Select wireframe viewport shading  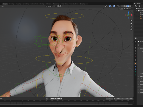pyautogui.click(x=124, y=6)
